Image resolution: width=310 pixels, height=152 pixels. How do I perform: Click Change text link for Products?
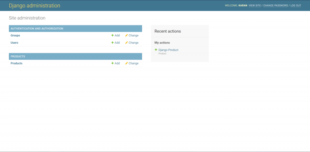coord(134,63)
